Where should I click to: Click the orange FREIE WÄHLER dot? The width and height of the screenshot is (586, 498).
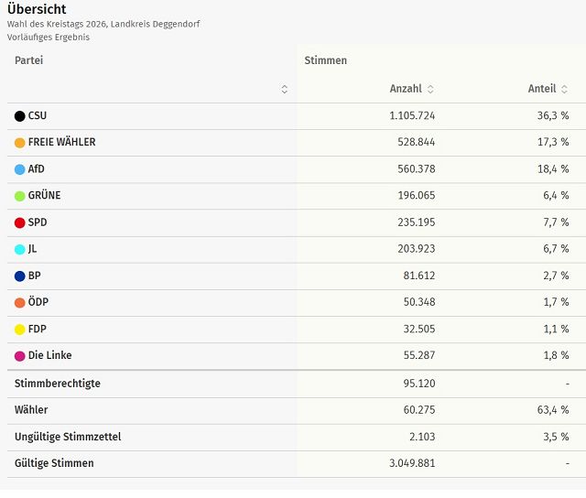[x=20, y=143]
